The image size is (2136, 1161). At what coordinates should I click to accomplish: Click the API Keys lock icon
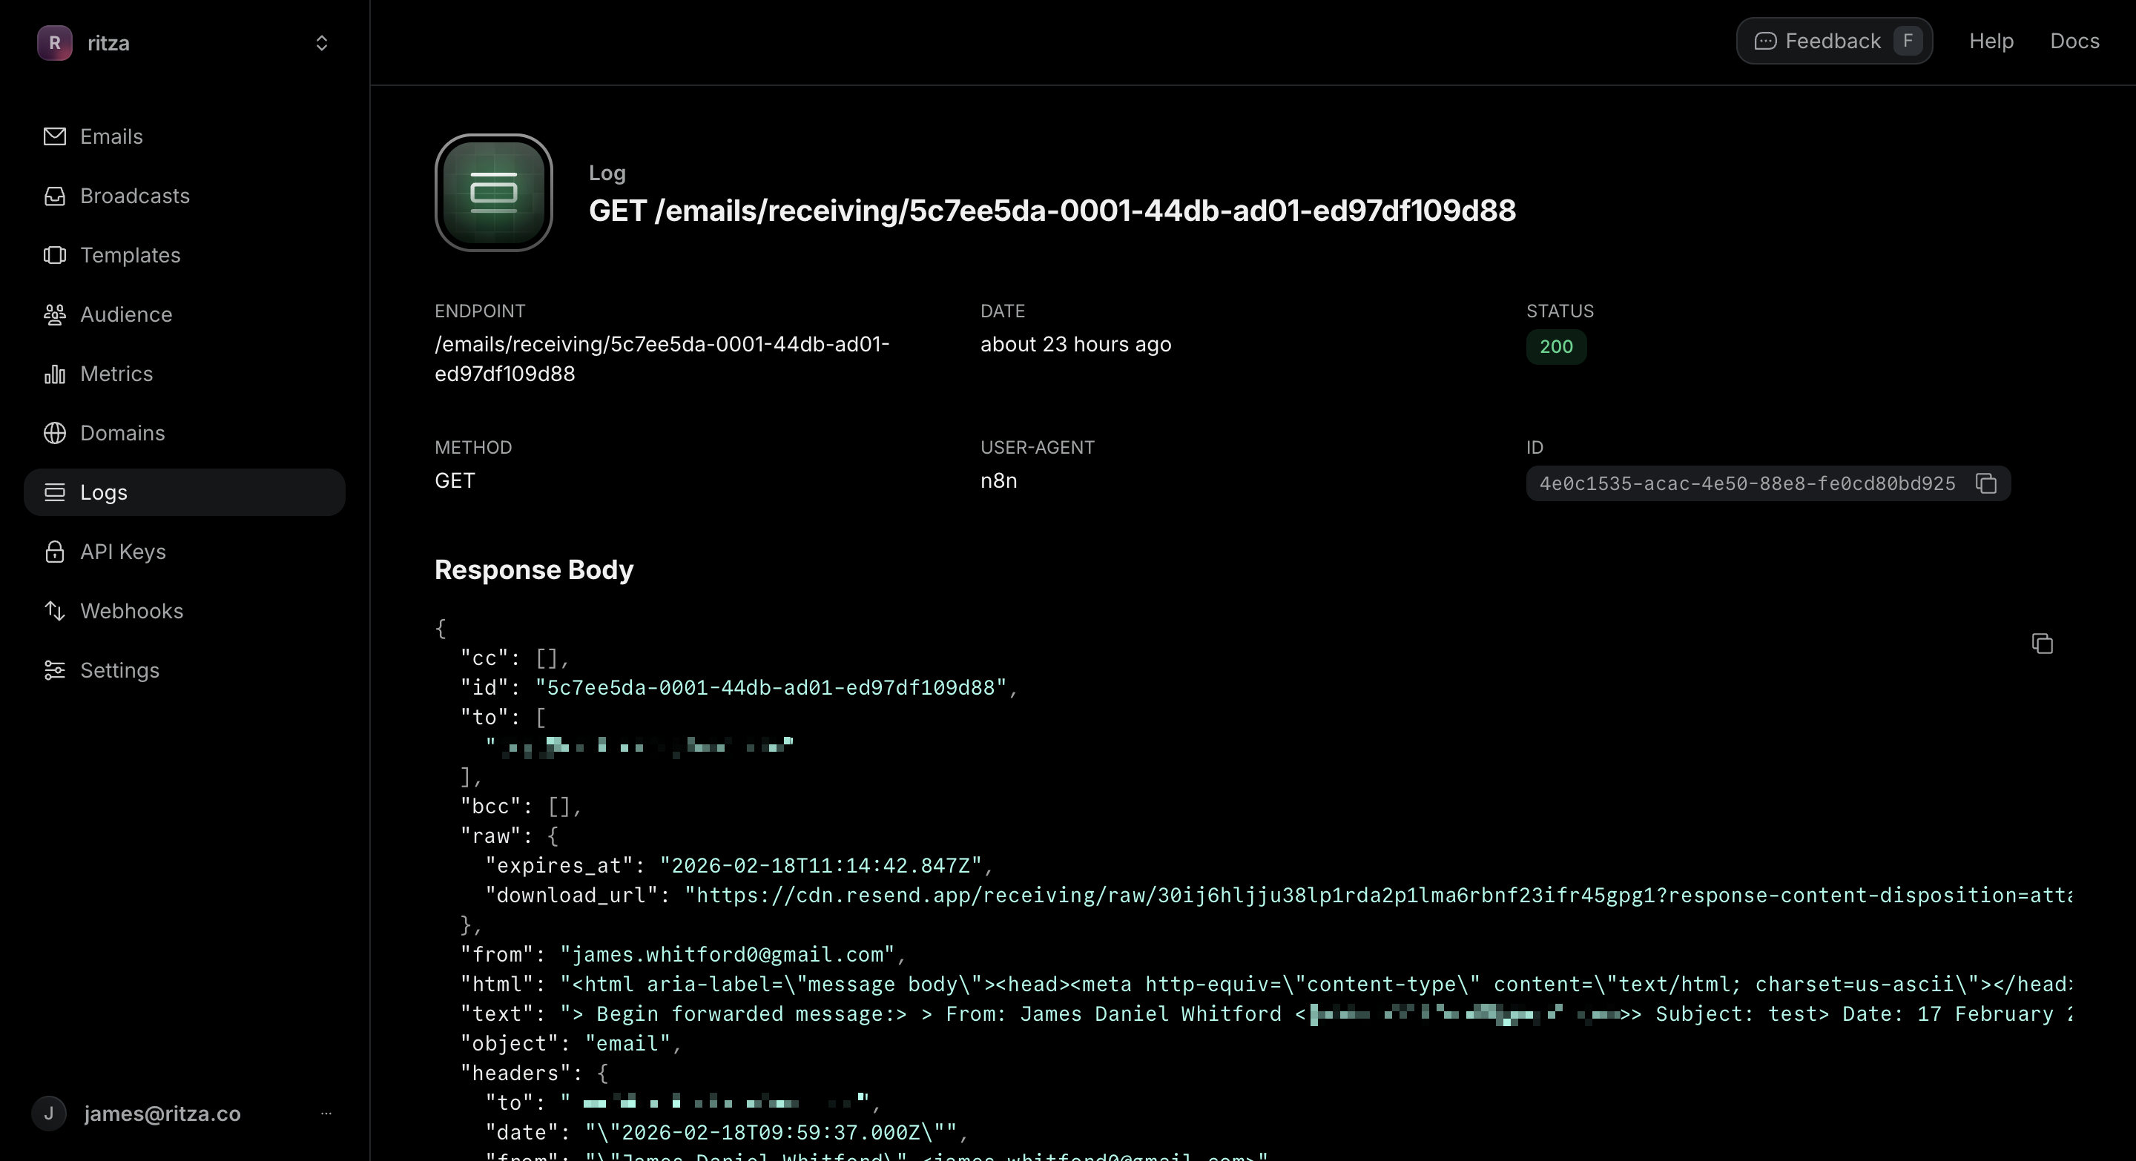coord(55,552)
